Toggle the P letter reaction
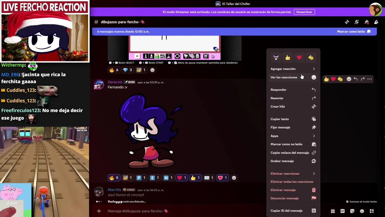The image size is (385, 217). pyautogui.click(x=141, y=178)
